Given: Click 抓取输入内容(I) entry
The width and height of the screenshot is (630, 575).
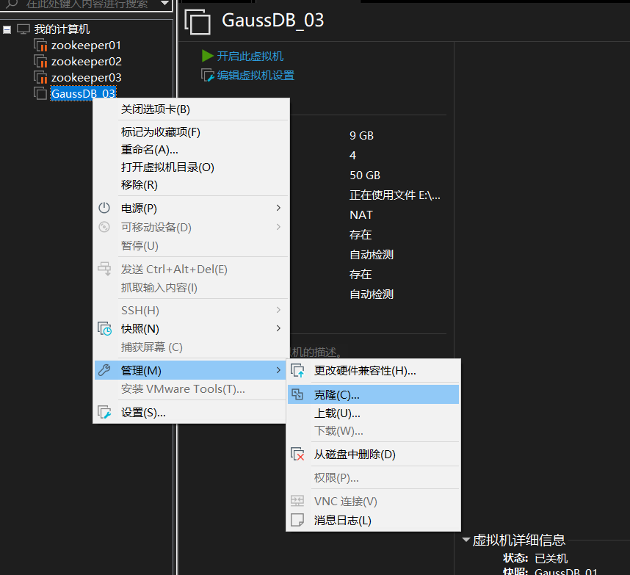Looking at the screenshot, I should (189, 288).
